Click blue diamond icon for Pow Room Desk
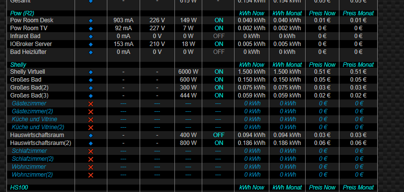This screenshot has width=404, height=192. (91, 20)
